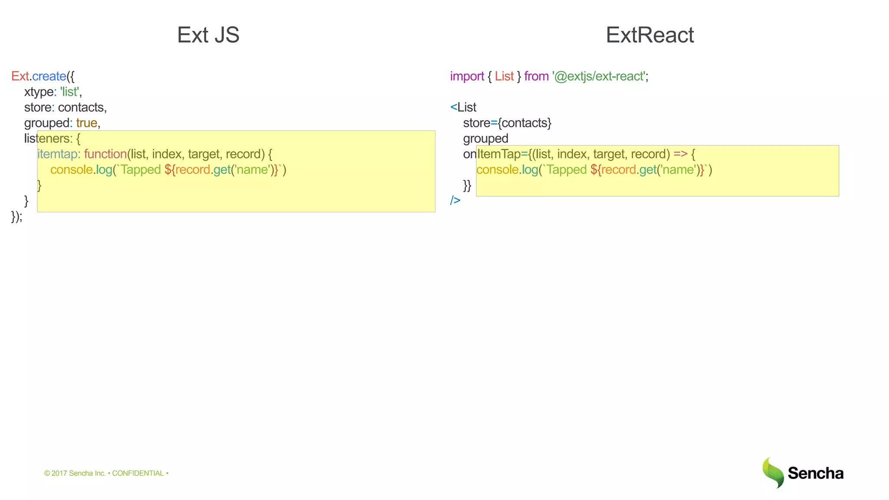Screen dimensions: 889x500
Task: Click the 'onItemTap={(list, index, target, record)' line
Action: (579, 154)
